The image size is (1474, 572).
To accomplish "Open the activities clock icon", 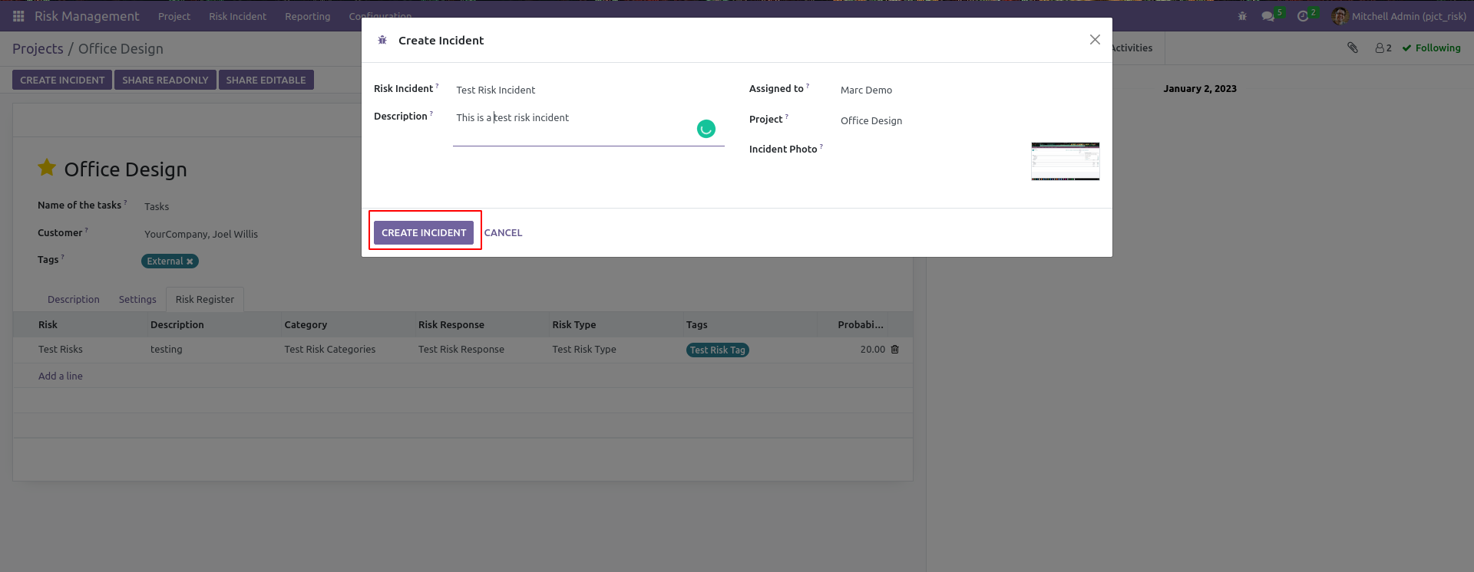I will point(1303,16).
